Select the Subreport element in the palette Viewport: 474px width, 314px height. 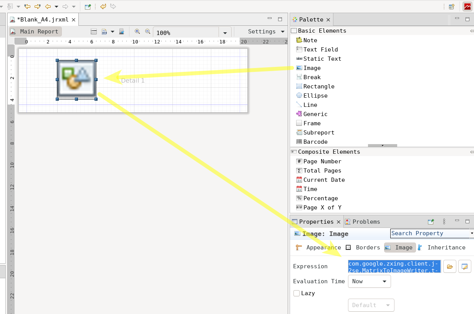pos(318,133)
